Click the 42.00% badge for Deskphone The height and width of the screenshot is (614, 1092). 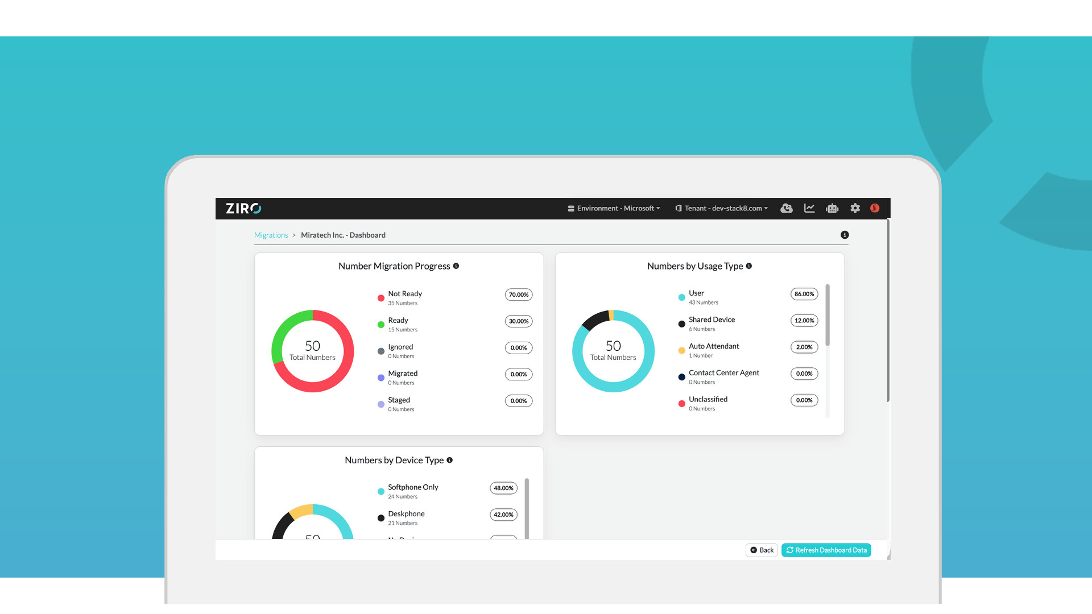point(503,515)
